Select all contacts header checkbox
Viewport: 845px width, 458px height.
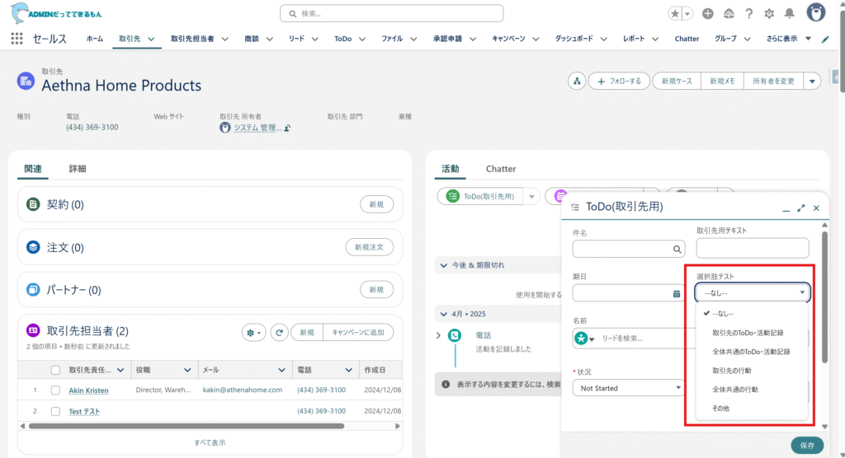[55, 370]
